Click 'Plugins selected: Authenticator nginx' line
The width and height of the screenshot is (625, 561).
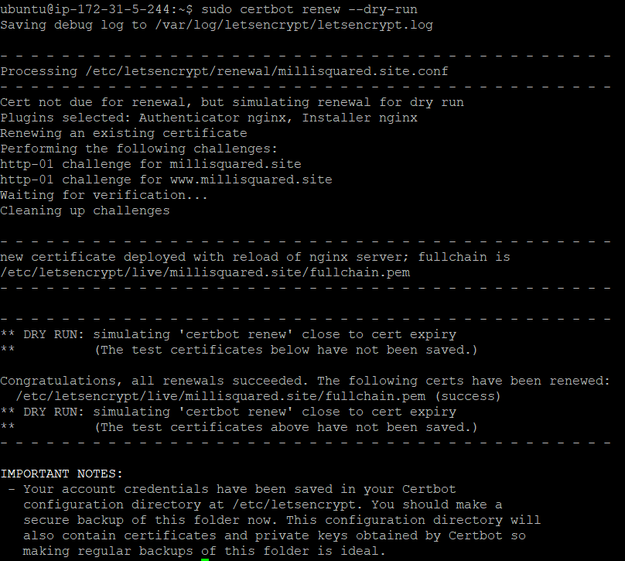tap(209, 118)
